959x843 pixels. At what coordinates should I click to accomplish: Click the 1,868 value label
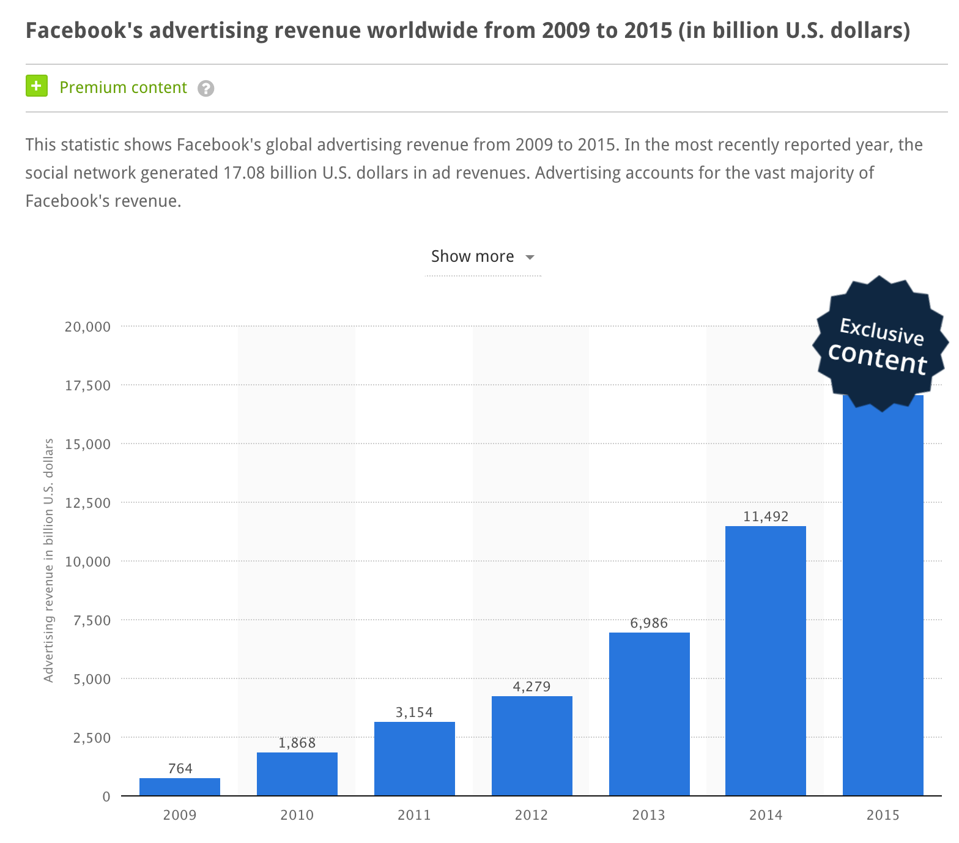click(297, 743)
